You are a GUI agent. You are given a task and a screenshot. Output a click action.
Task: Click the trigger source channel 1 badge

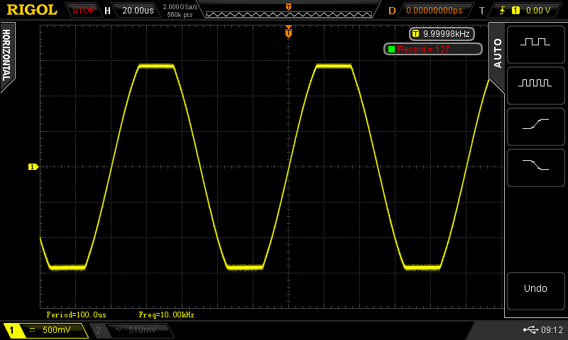515,11
